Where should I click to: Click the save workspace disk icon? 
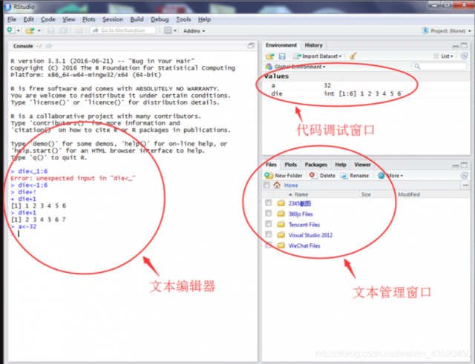[x=282, y=56]
